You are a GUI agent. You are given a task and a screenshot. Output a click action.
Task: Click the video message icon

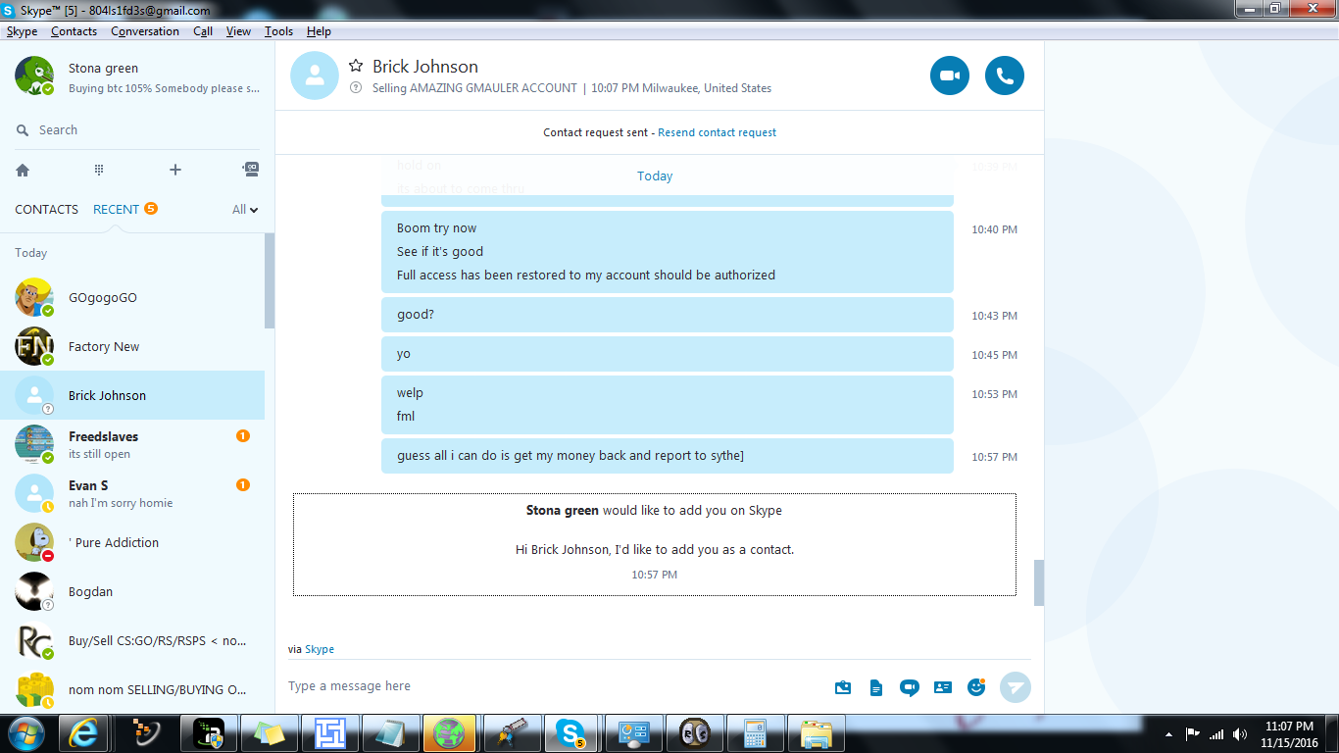[909, 687]
